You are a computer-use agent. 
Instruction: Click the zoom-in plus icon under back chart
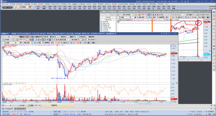click(208, 60)
